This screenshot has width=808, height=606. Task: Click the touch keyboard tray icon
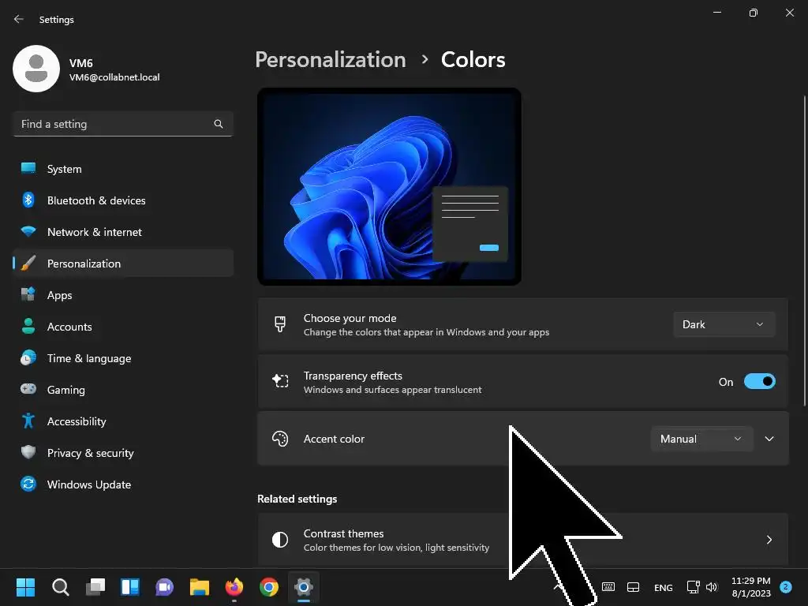tap(608, 587)
